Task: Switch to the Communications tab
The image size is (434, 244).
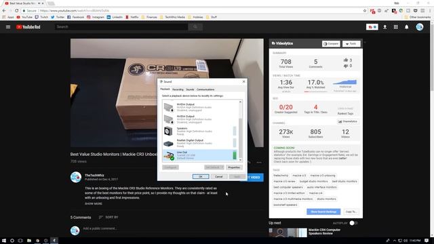Action: (205, 89)
